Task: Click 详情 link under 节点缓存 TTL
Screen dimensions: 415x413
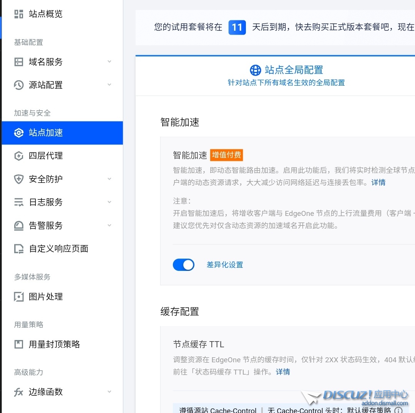Action: tap(283, 372)
